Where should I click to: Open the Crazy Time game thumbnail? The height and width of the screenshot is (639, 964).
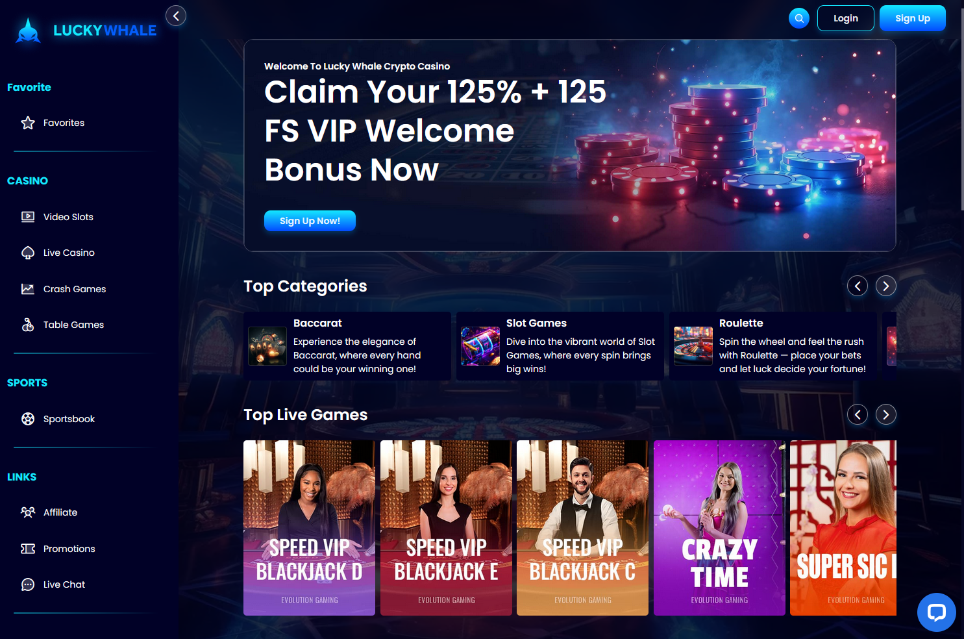click(x=719, y=528)
